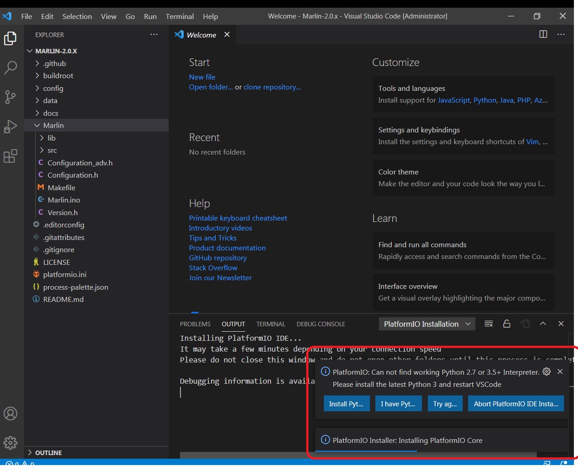The width and height of the screenshot is (578, 470).
Task: Open README.md file
Action: [63, 299]
